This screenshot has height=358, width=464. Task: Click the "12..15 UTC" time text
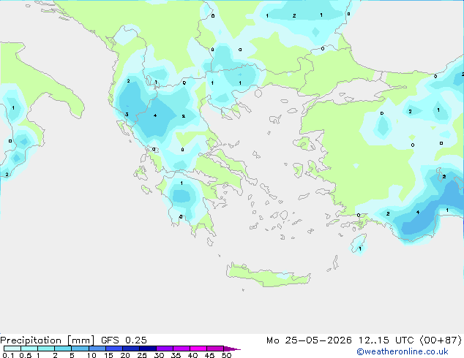(x=386, y=340)
